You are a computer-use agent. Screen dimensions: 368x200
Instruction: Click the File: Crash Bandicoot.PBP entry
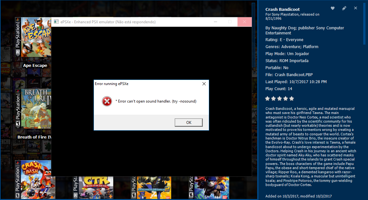[289, 75]
